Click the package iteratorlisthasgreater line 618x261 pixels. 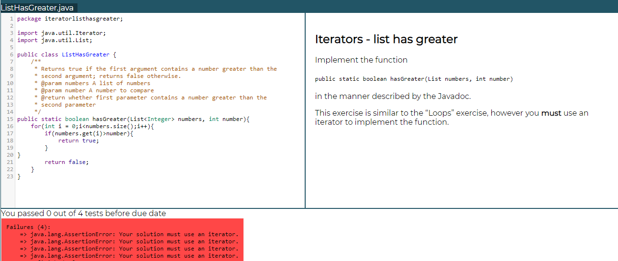click(70, 19)
